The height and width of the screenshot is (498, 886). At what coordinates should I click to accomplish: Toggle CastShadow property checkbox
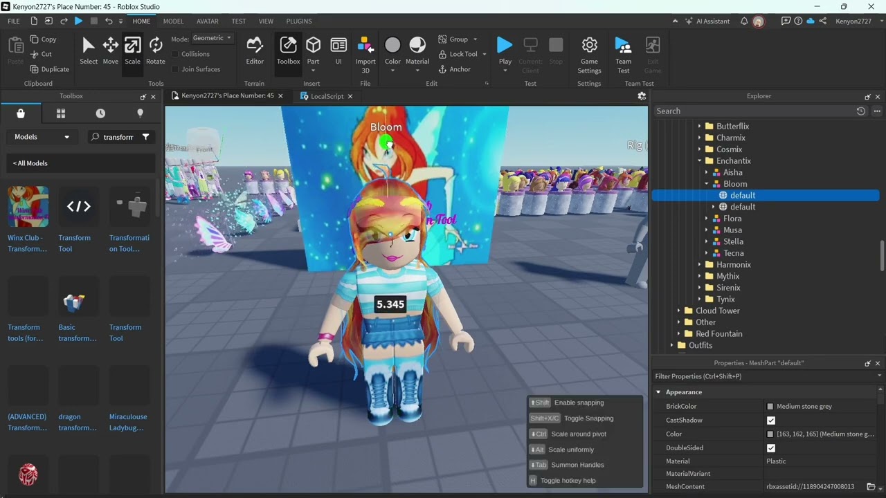click(770, 420)
